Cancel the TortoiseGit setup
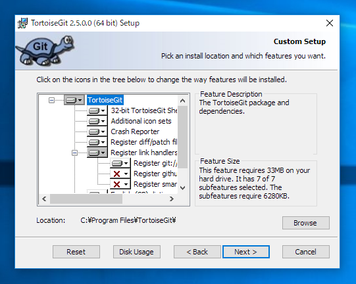 click(x=306, y=252)
